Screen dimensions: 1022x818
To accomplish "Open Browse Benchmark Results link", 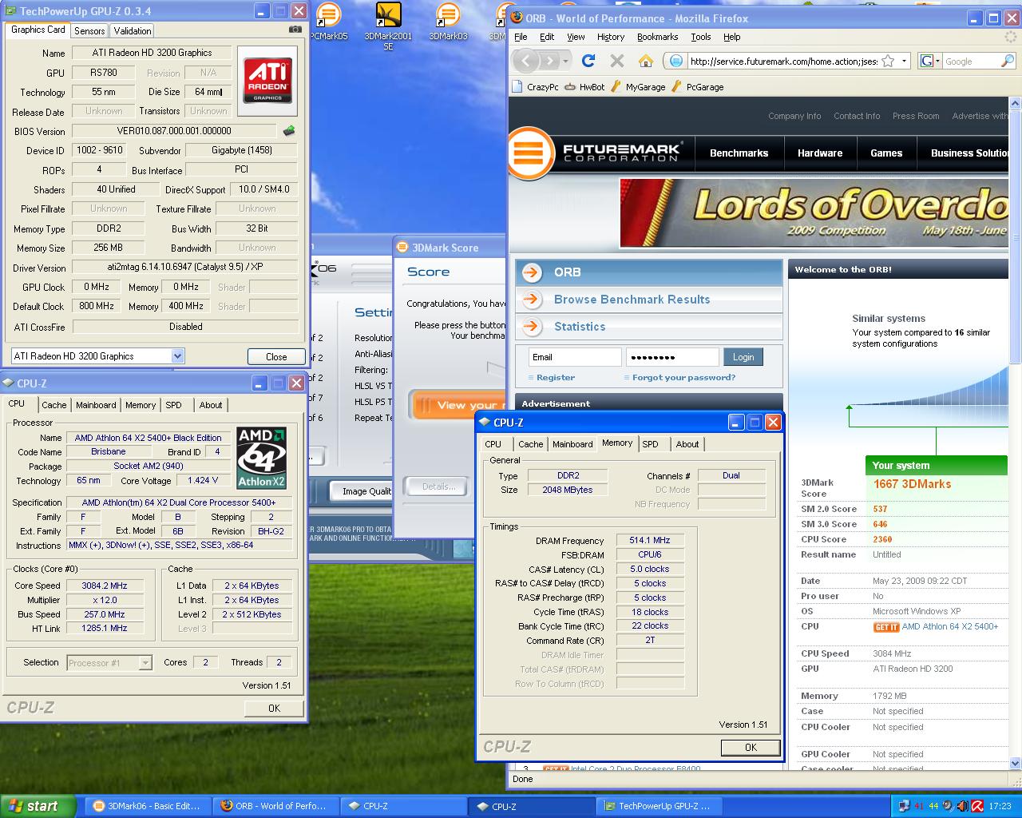I will point(632,300).
